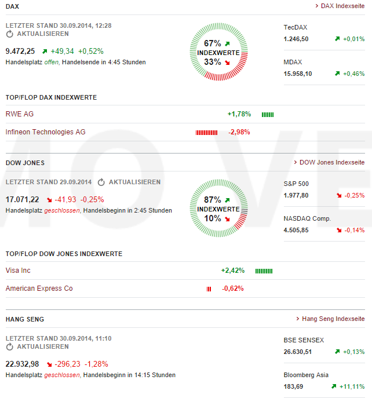Click the green up arrow beside TecDAX
Image resolution: width=372 pixels, height=398 pixels.
[337, 39]
